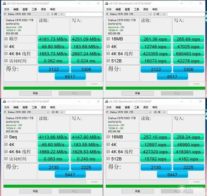Click the 4181.73 MB/s sequential read result
Viewport: 207px width, 196px height.
53,39
